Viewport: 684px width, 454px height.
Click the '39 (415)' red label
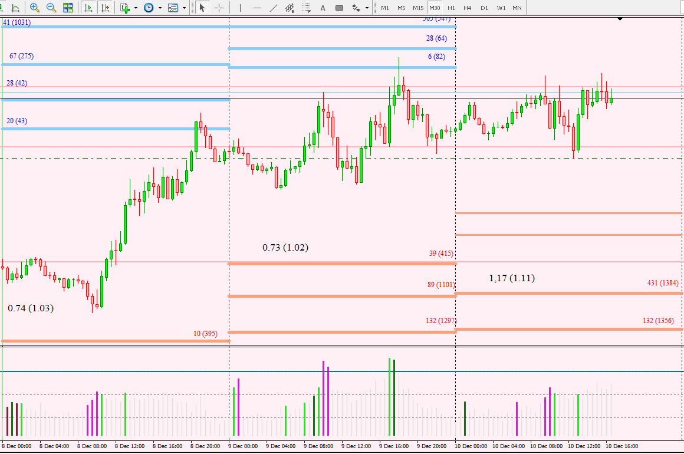(441, 254)
